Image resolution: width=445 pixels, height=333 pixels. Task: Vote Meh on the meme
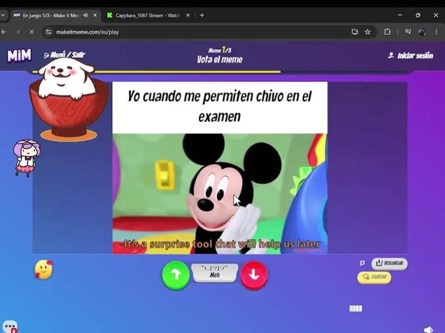(215, 272)
